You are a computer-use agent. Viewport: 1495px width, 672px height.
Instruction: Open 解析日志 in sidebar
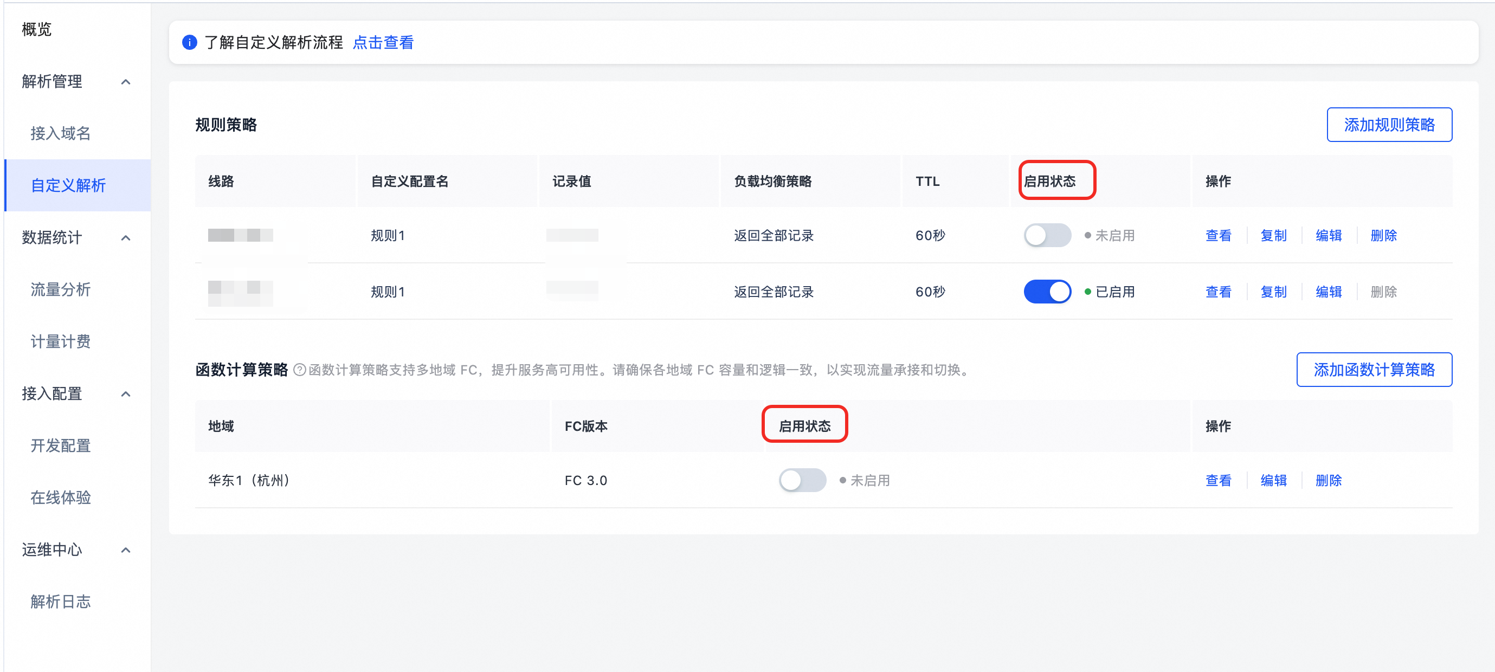pyautogui.click(x=60, y=602)
